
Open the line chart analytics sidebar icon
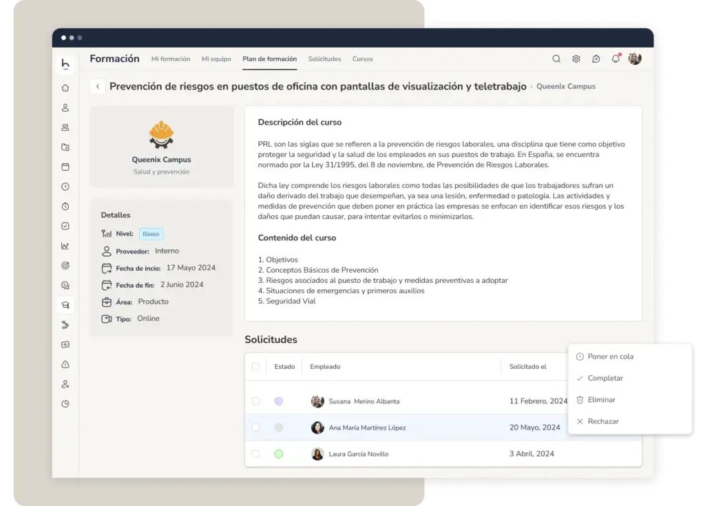(x=65, y=246)
